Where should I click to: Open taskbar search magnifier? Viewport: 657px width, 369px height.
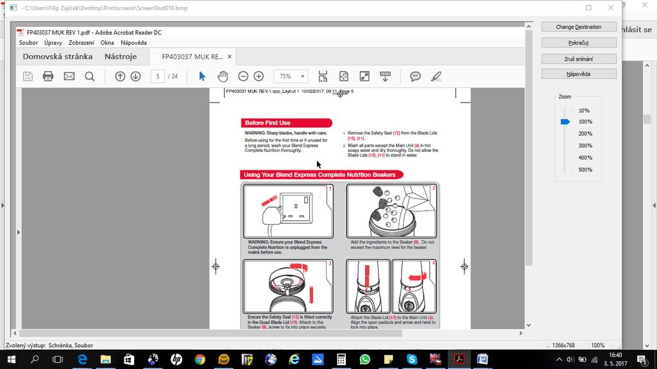35,359
